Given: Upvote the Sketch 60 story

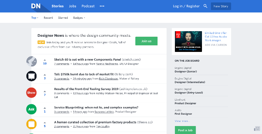Looking at the screenshot, I should point(45,60).
